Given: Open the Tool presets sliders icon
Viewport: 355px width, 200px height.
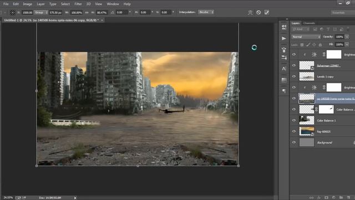Looking at the screenshot, I should (x=284, y=58).
